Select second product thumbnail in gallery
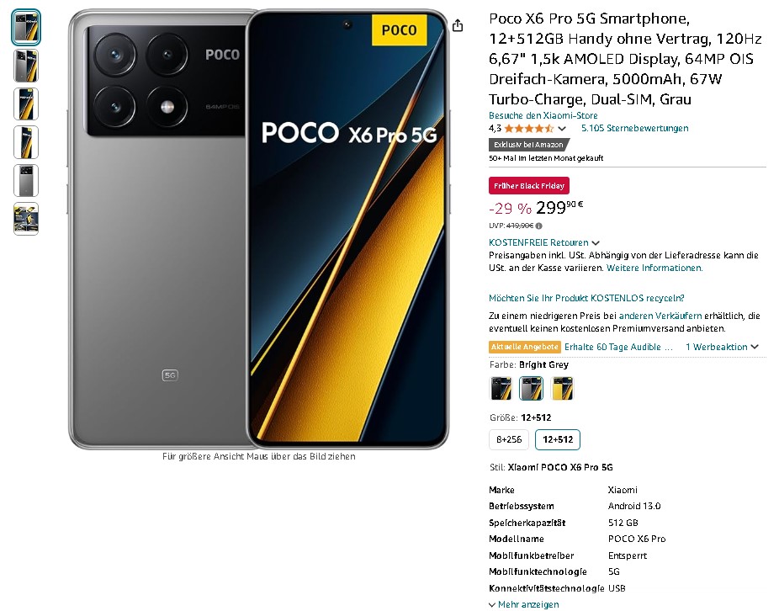Image resolution: width=779 pixels, height=611 pixels. [26, 66]
